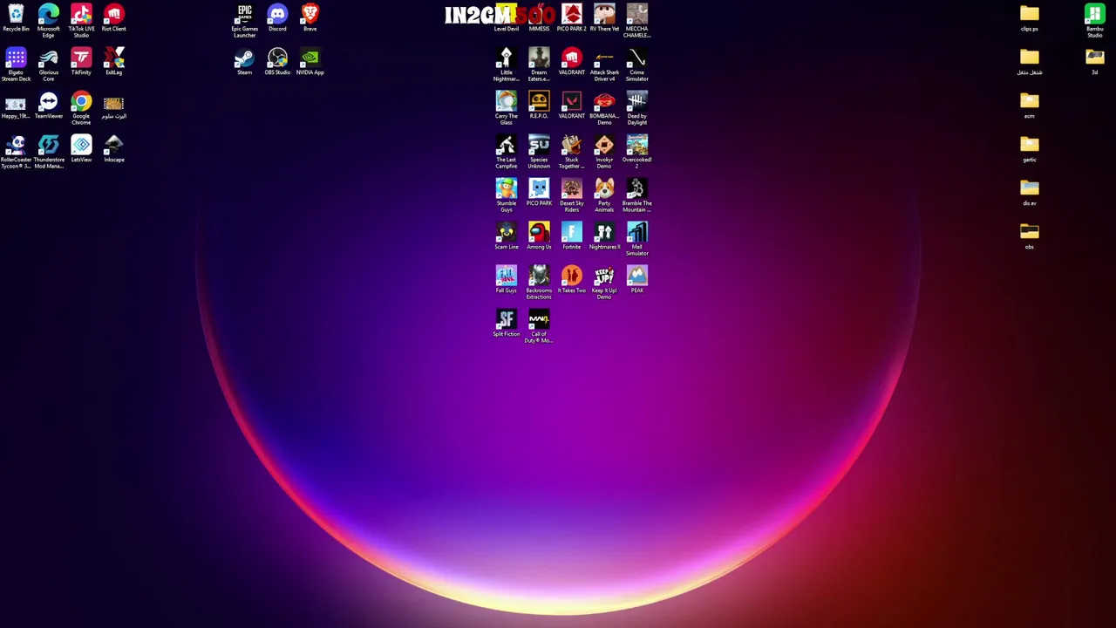Select the Species Unknown game icon
Image resolution: width=1116 pixels, height=628 pixels.
click(539, 145)
